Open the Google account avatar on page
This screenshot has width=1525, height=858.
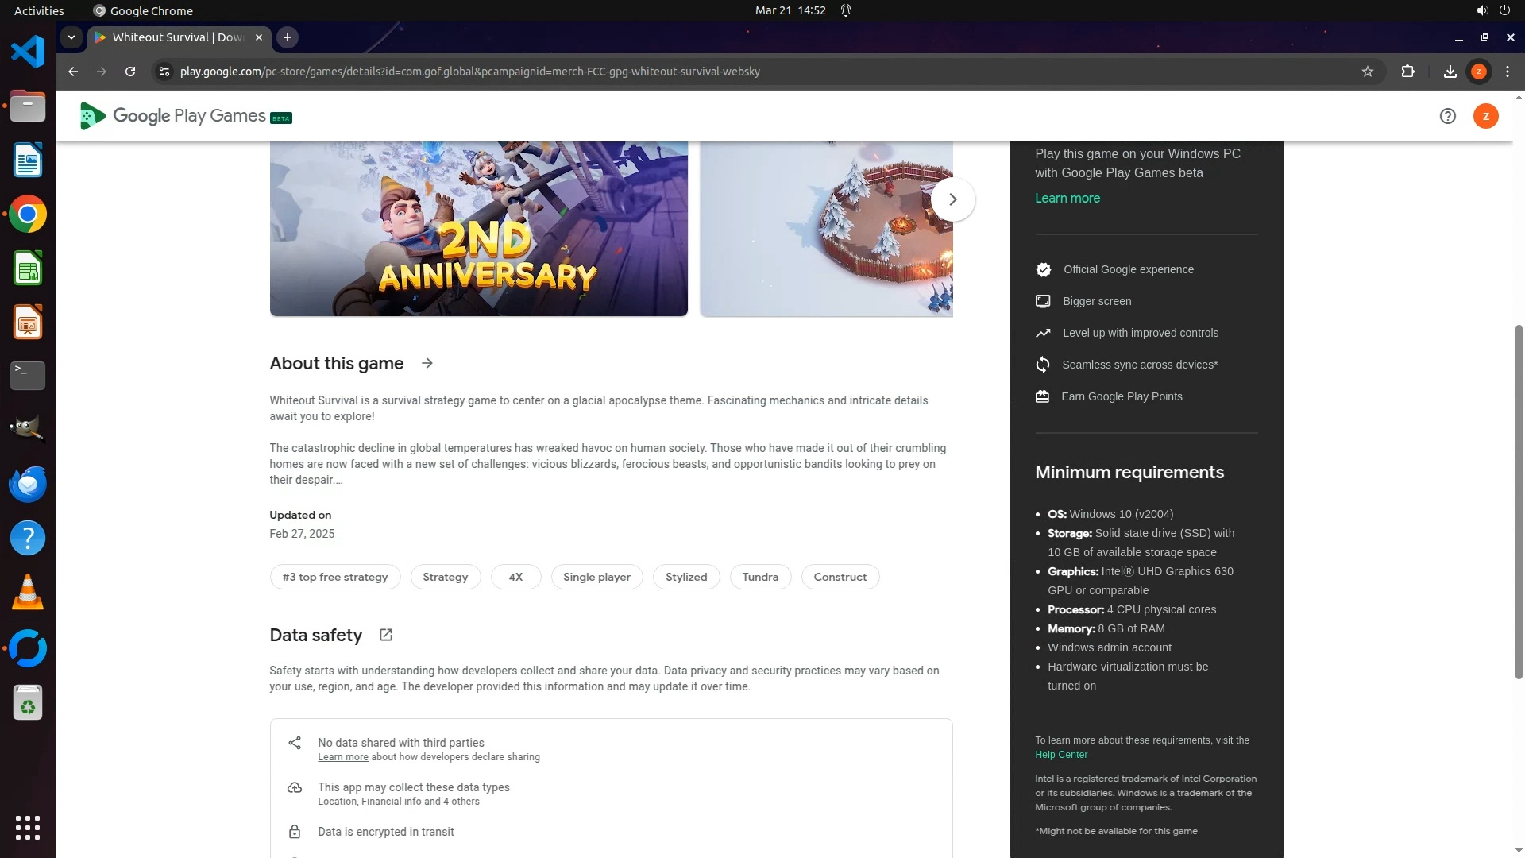[1485, 116]
